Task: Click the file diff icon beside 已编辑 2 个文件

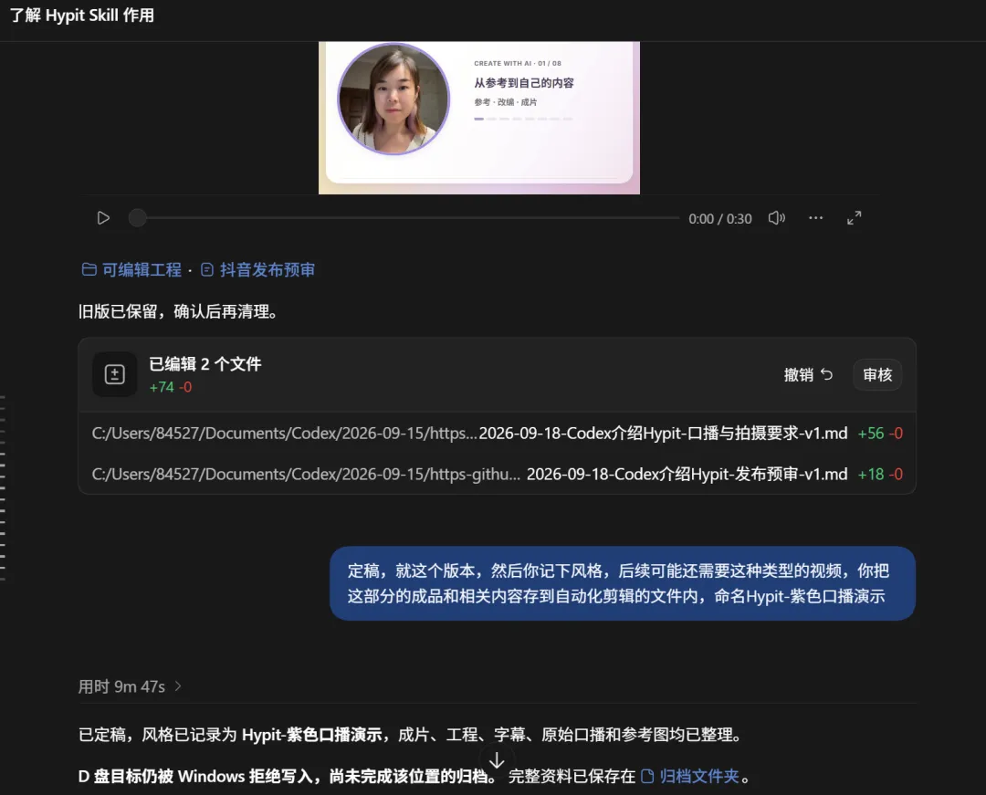Action: [x=114, y=374]
